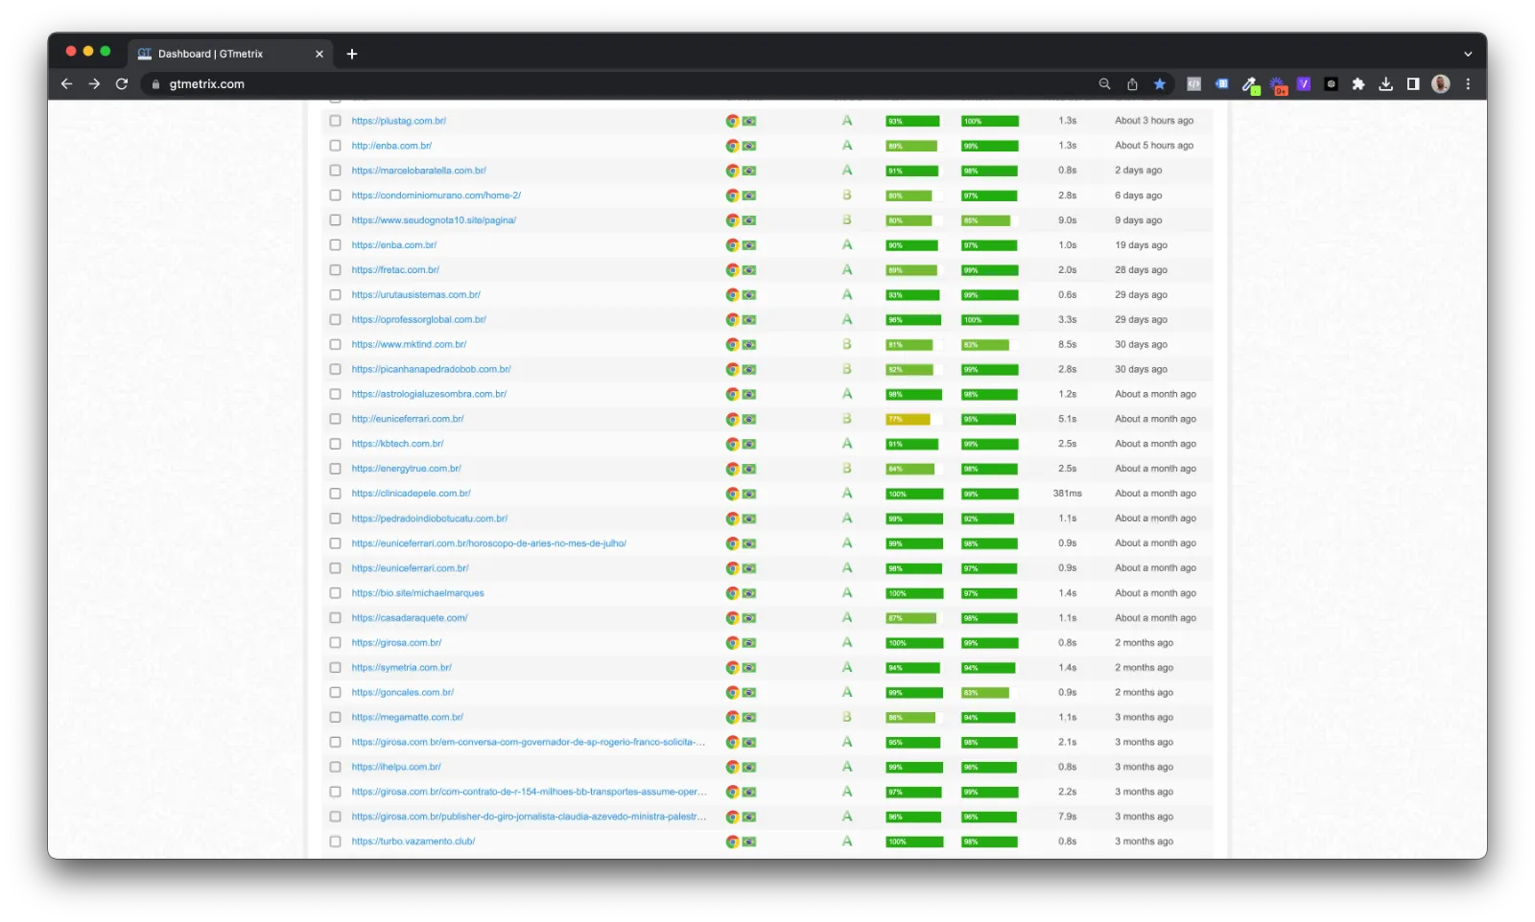Check the box for plustag.com.br
Viewport: 1535px width, 922px height.
pos(335,121)
